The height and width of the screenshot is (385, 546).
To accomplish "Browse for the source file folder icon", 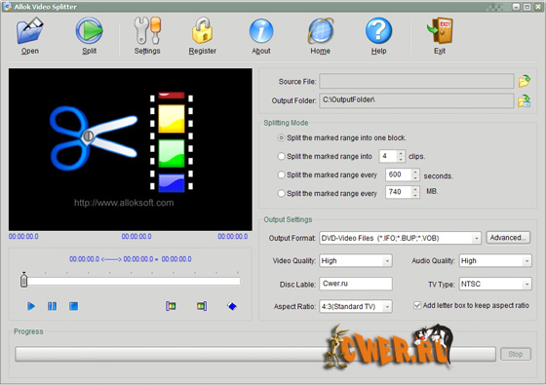I will point(525,81).
